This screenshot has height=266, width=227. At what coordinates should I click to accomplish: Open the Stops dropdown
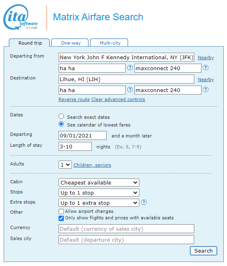[99, 193]
